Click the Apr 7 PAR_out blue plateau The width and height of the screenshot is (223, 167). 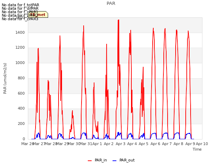[166, 133]
